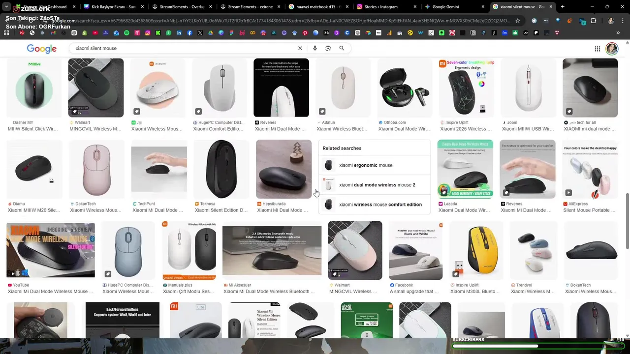Open the Teknosa Xiaomi Silent Edition image

click(221, 169)
